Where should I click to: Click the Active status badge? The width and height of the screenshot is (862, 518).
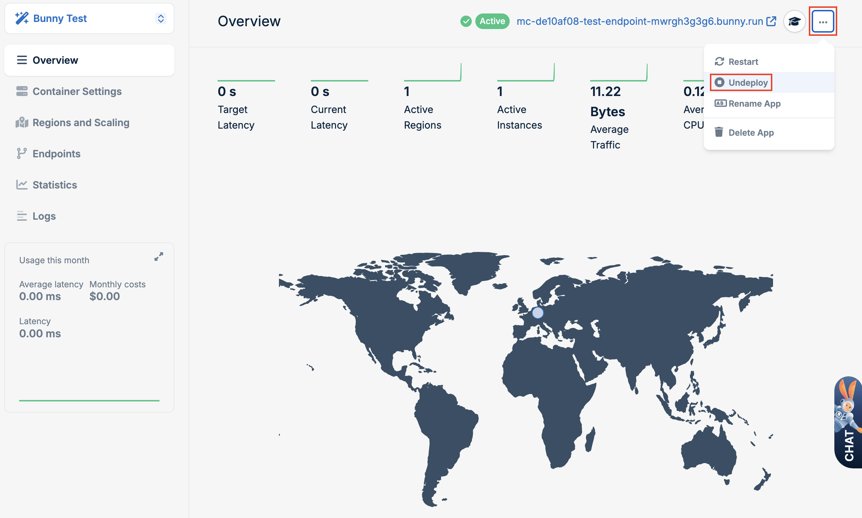(492, 21)
